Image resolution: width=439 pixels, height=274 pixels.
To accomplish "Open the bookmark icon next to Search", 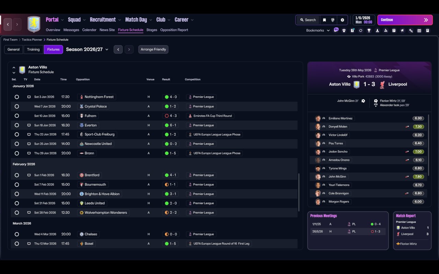I will point(324,20).
